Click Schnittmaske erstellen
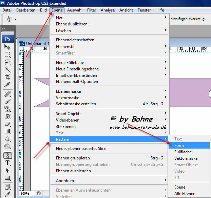Screen dimensions: 211x198 (x=76, y=104)
